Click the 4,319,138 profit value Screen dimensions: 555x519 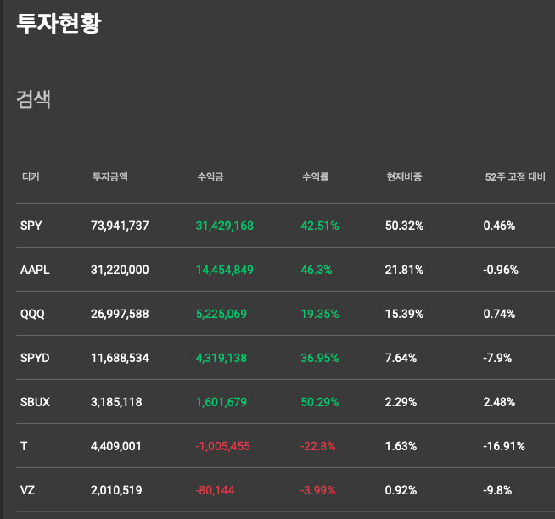tap(221, 358)
